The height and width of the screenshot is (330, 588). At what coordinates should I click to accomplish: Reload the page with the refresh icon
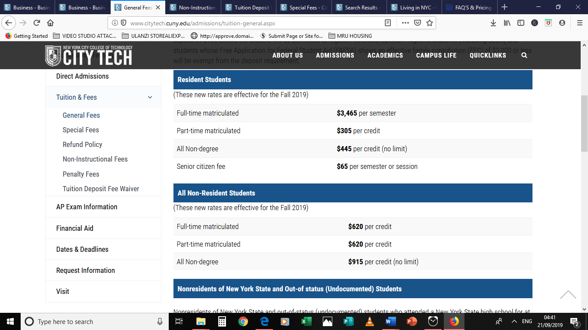(x=37, y=23)
